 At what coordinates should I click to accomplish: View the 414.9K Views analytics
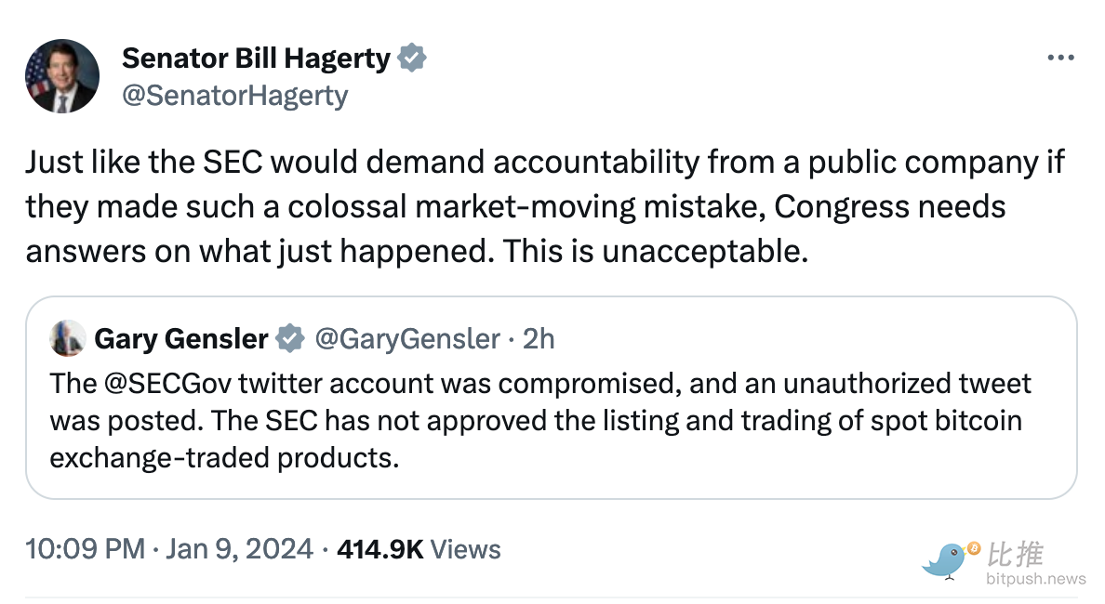click(419, 549)
